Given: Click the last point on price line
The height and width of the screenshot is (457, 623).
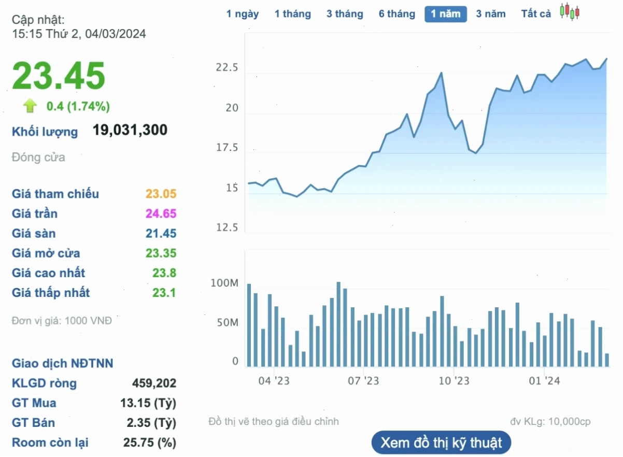Looking at the screenshot, I should pos(606,59).
